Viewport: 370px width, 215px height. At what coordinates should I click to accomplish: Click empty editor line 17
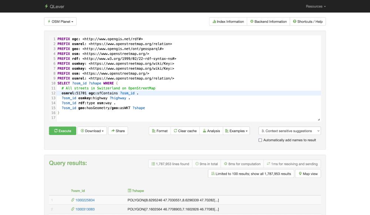click(x=189, y=118)
